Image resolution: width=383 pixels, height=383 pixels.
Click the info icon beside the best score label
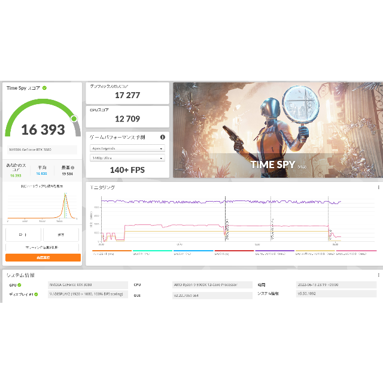click(x=72, y=168)
